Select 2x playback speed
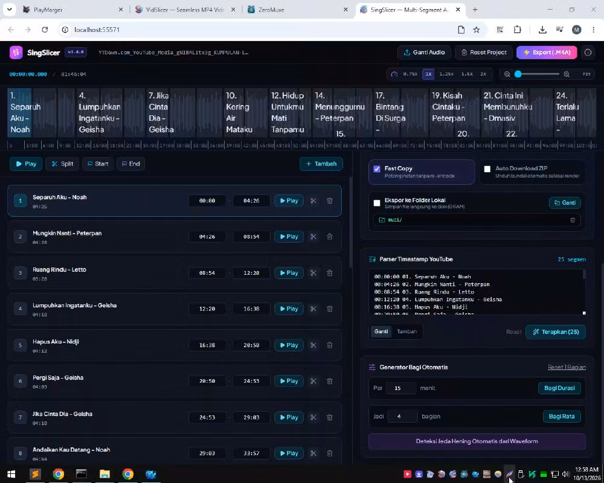The height and width of the screenshot is (483, 604). click(x=483, y=74)
